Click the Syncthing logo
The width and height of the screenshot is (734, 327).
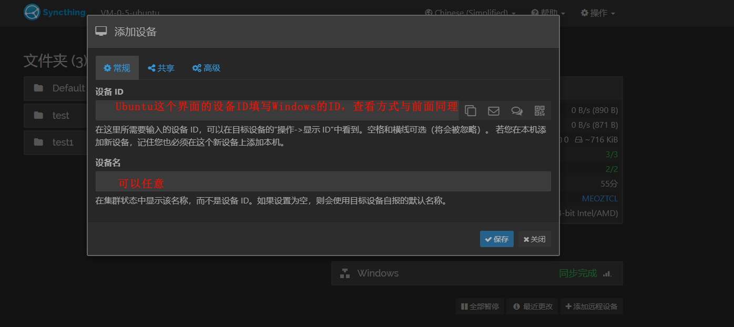[55, 12]
